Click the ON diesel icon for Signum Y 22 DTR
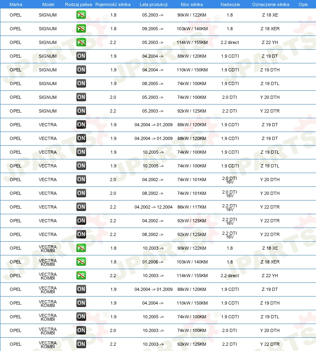This screenshot has height=351, width=316. pos(81,111)
